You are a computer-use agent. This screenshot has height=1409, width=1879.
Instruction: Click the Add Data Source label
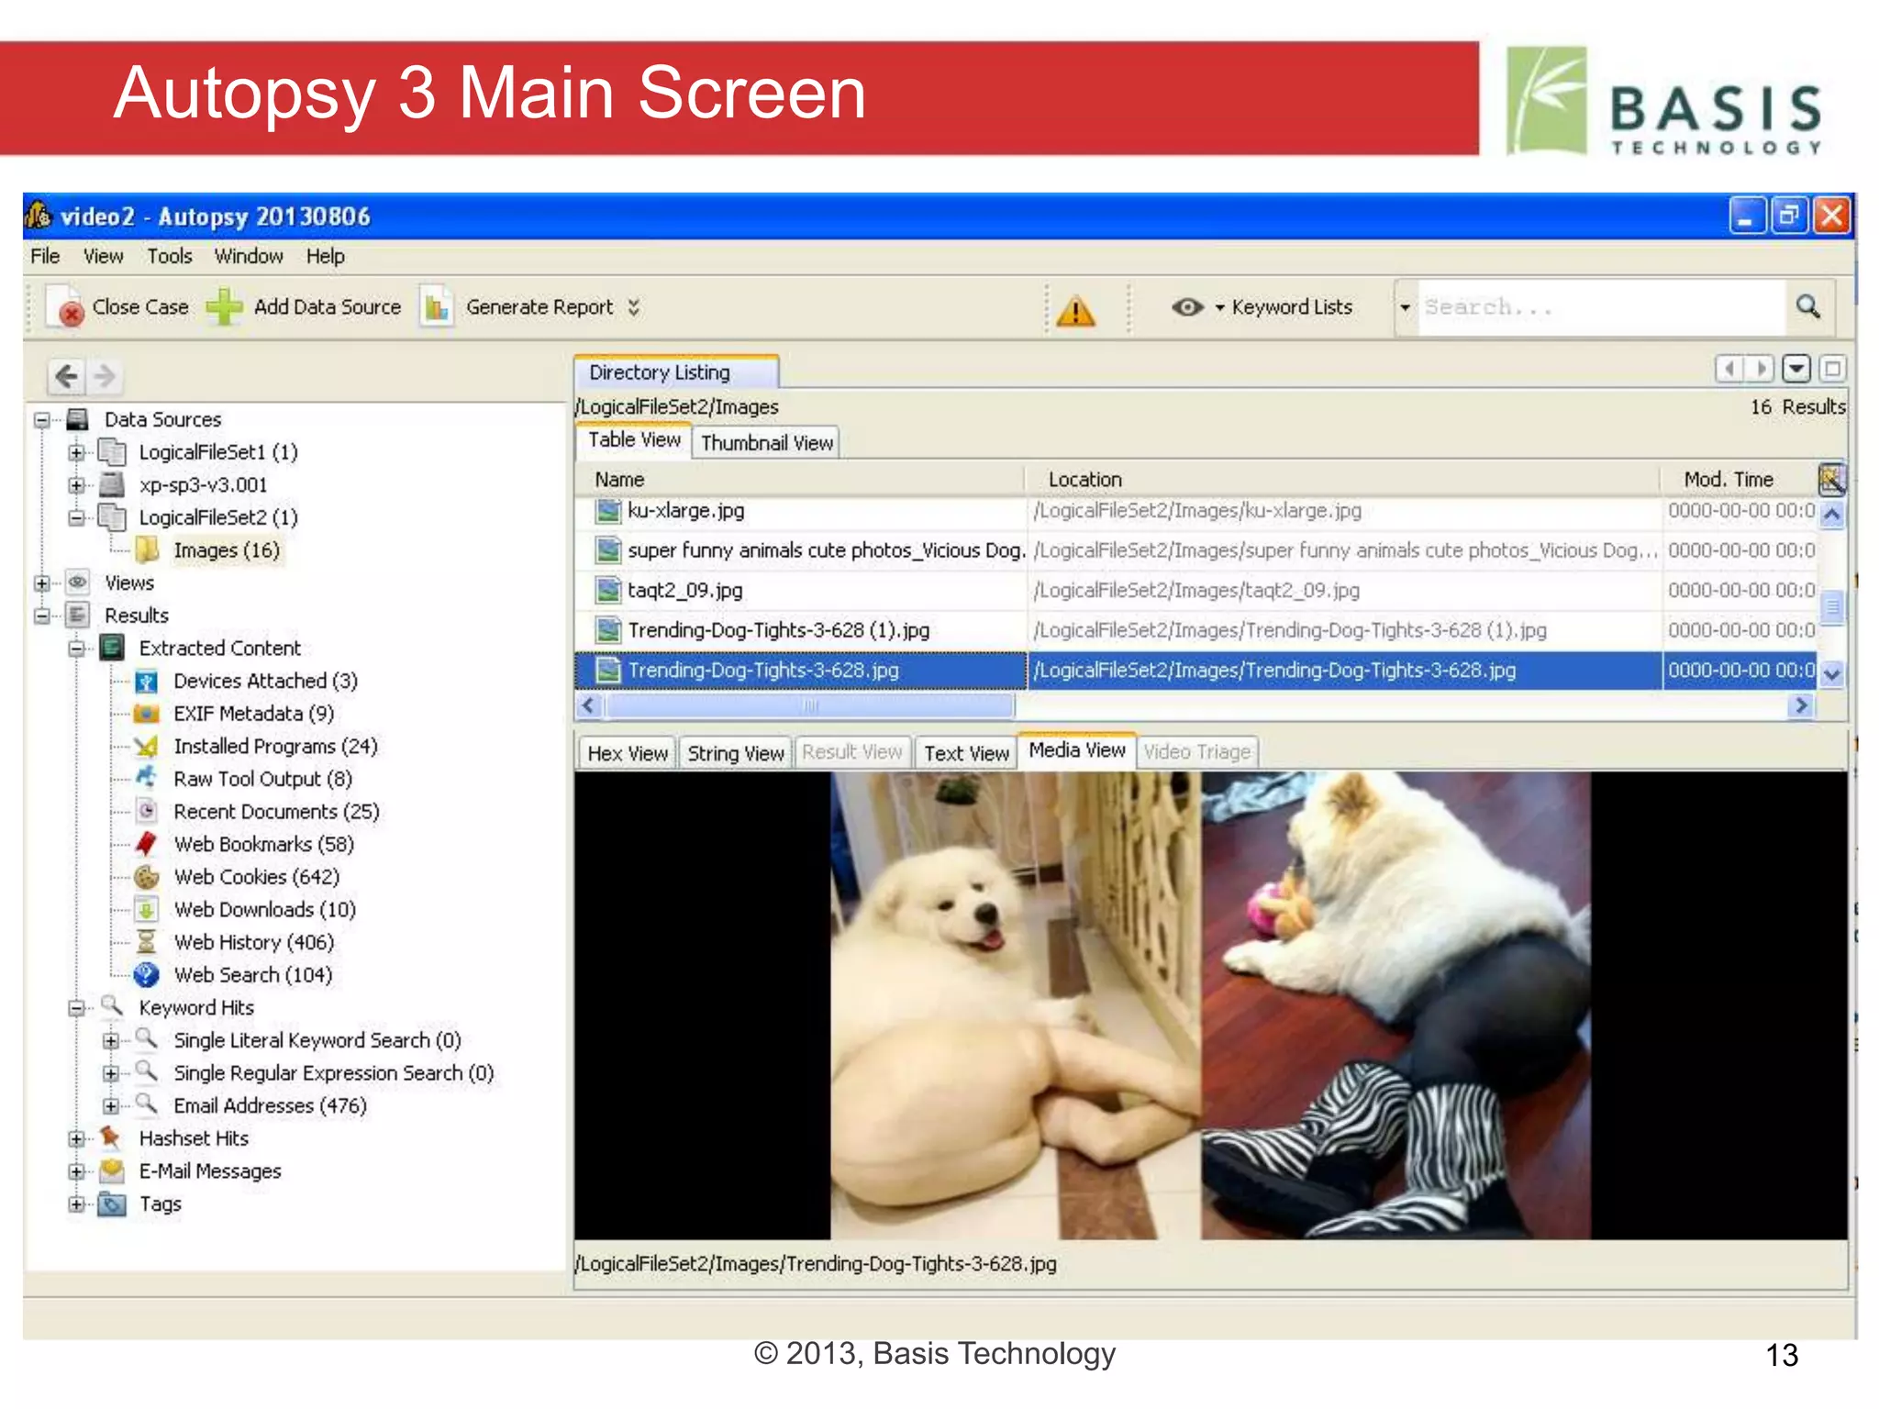[x=328, y=307]
